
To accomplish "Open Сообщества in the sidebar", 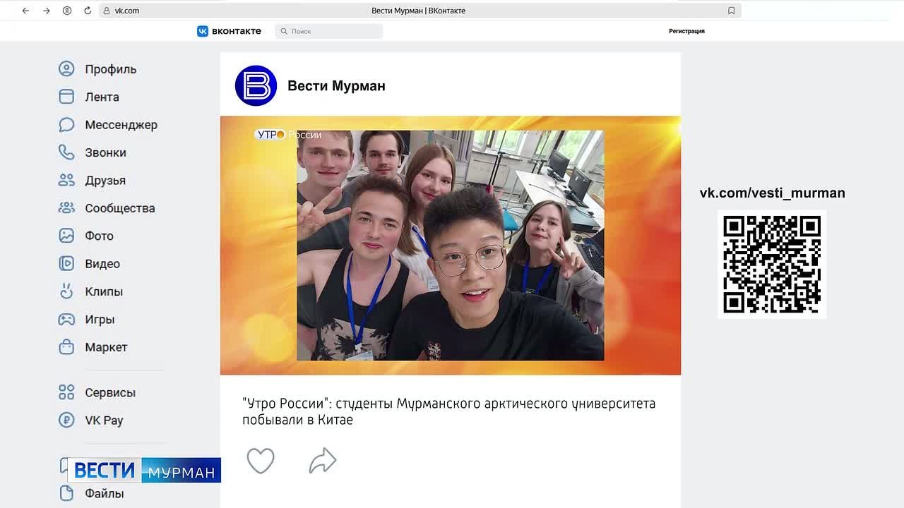I will 120,208.
